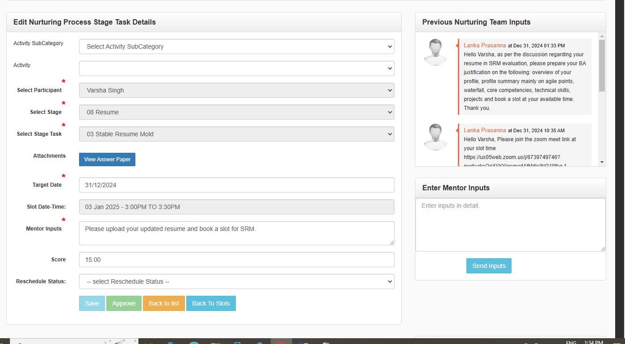Open the Select Participant dropdown showing Varsha Singh
The width and height of the screenshot is (625, 344).
point(236,90)
